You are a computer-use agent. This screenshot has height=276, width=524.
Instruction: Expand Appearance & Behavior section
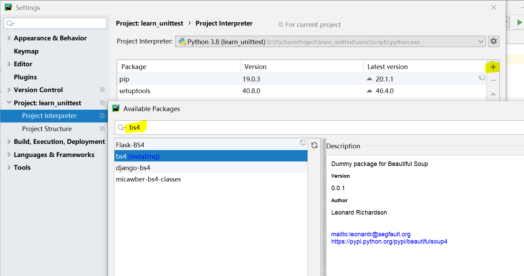pyautogui.click(x=9, y=38)
